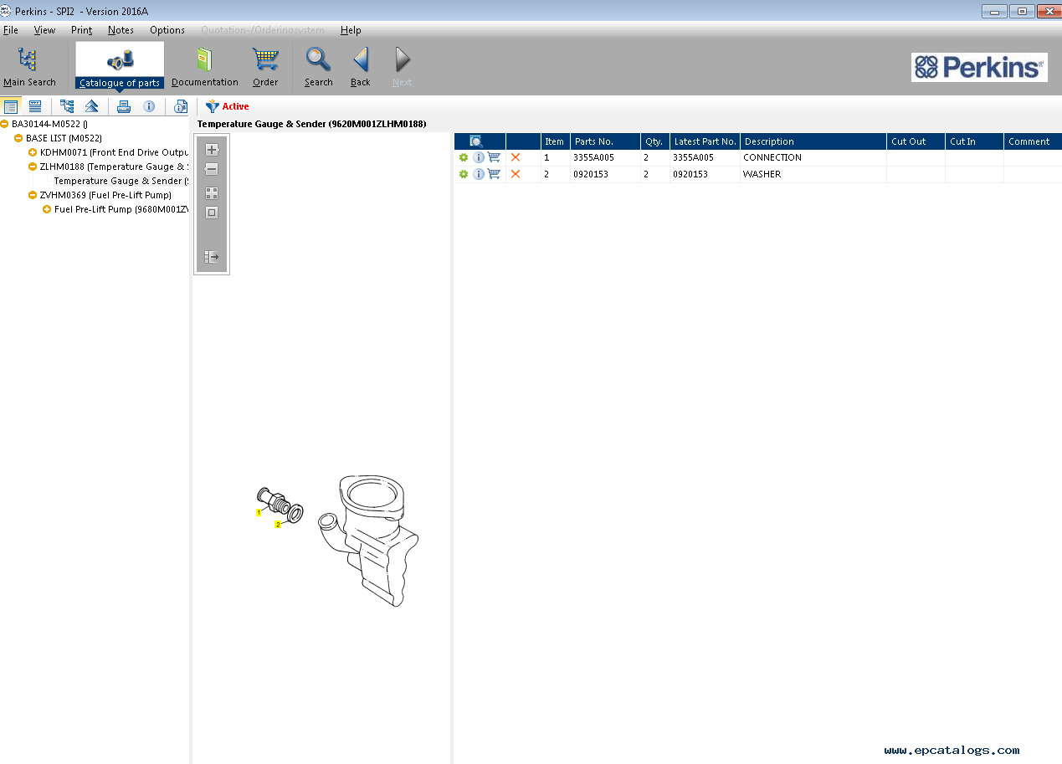1062x764 pixels.
Task: Click the single-square fit diagram button
Action: click(x=212, y=213)
